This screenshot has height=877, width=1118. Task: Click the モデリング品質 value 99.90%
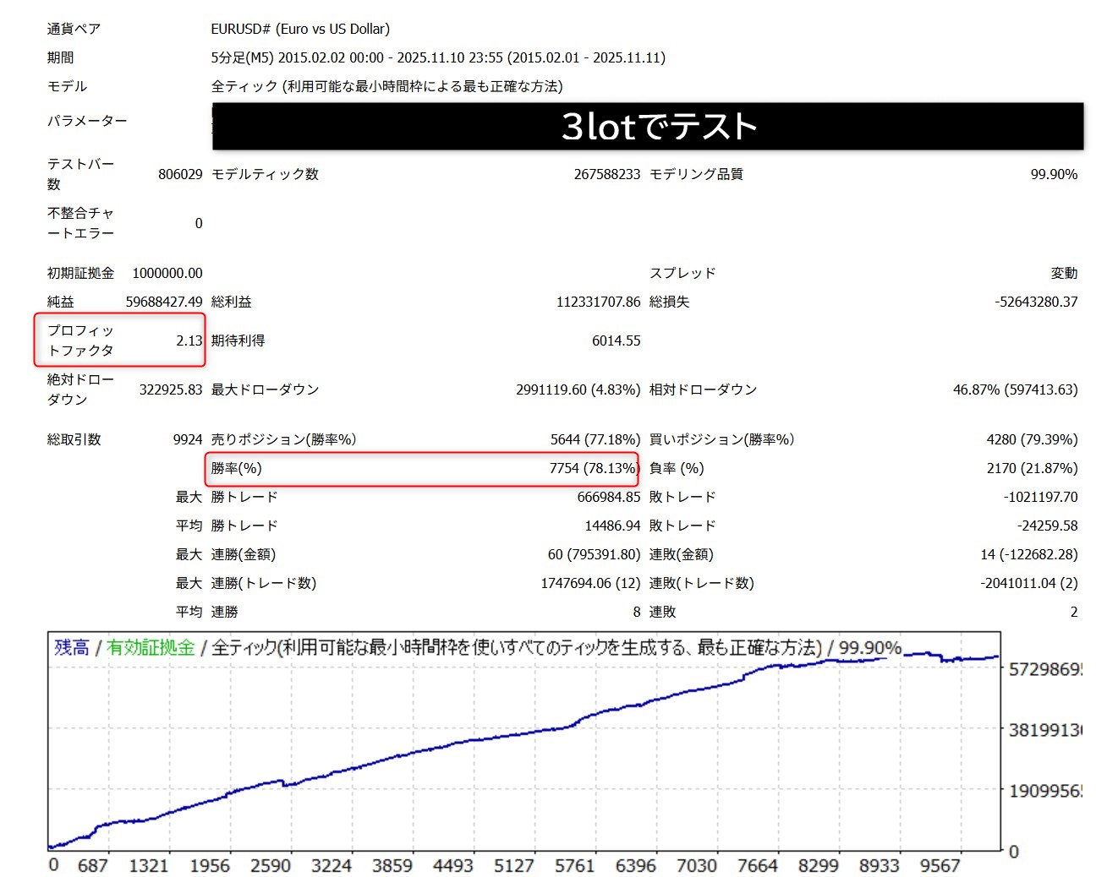pos(1053,174)
